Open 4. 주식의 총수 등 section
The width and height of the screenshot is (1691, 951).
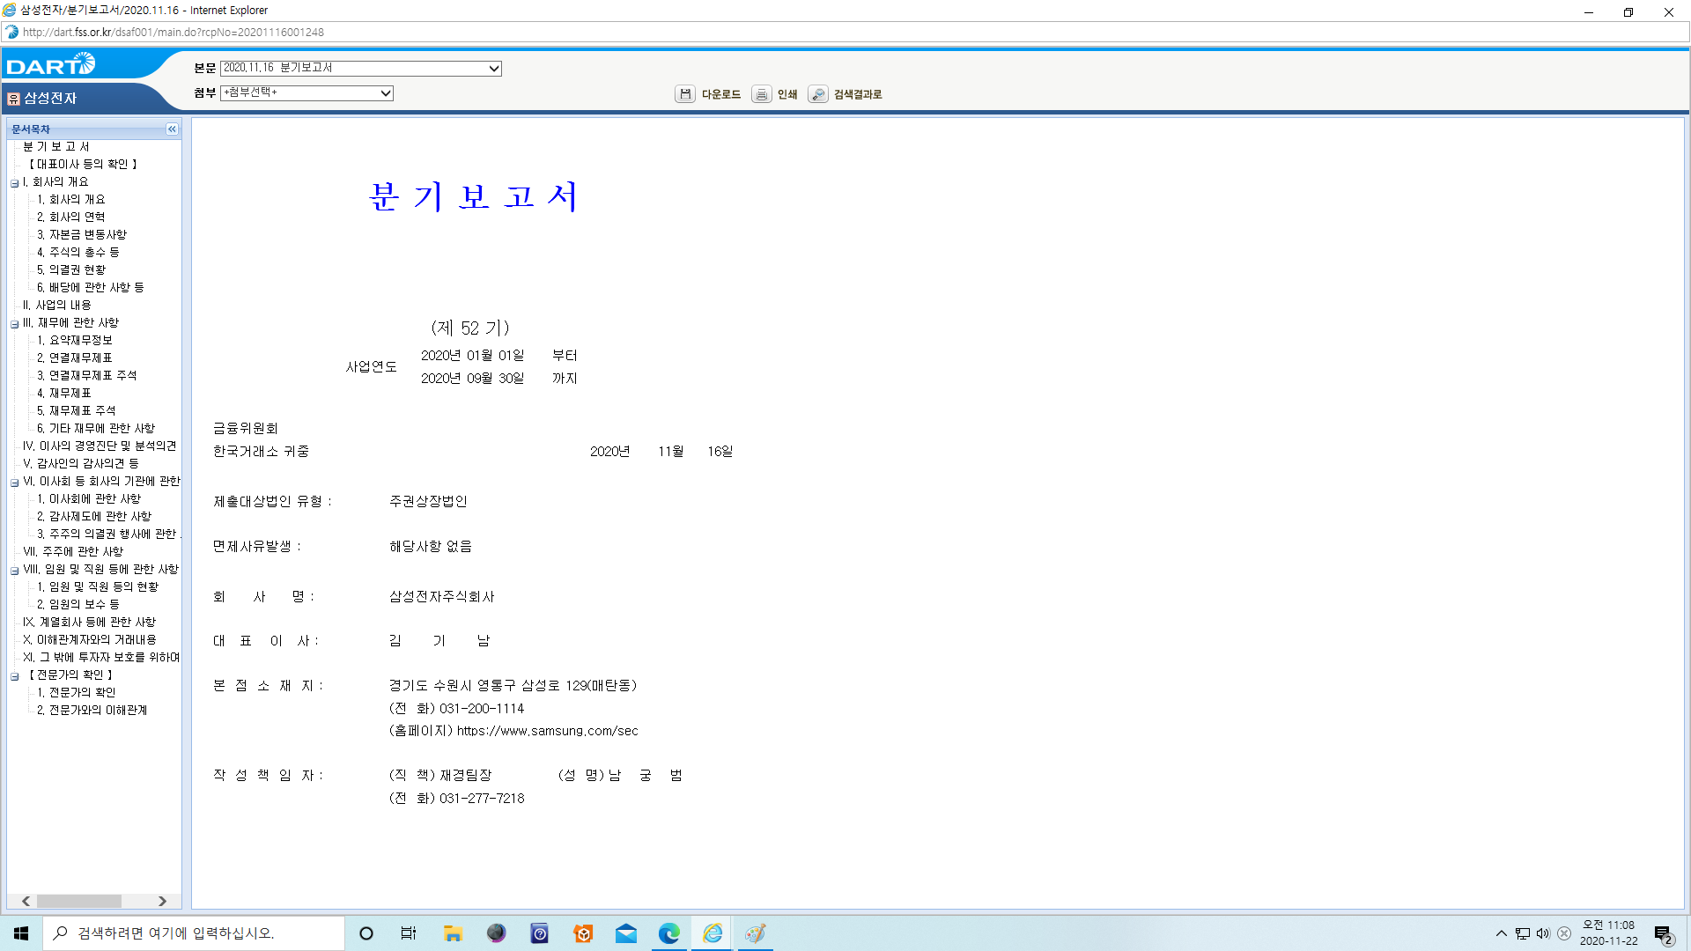78,253
